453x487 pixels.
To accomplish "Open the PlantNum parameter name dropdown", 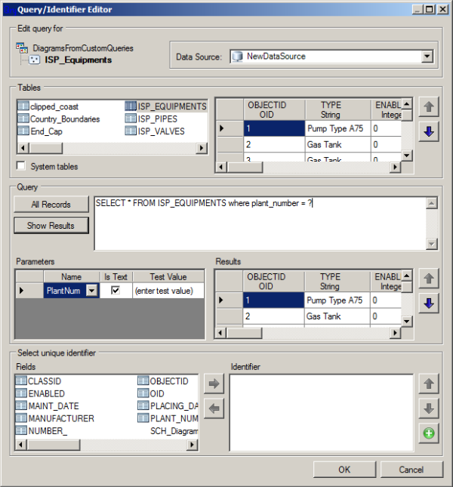I will pos(91,291).
